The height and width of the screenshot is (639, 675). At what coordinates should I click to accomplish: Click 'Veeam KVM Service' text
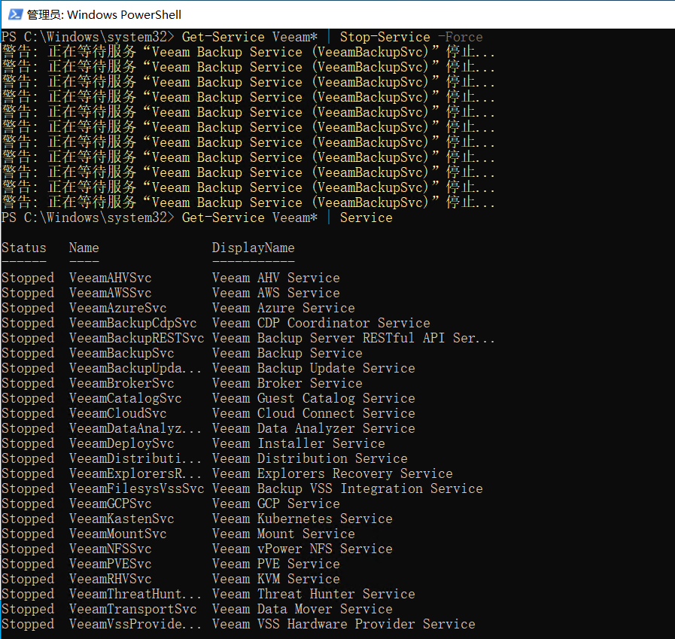click(276, 579)
